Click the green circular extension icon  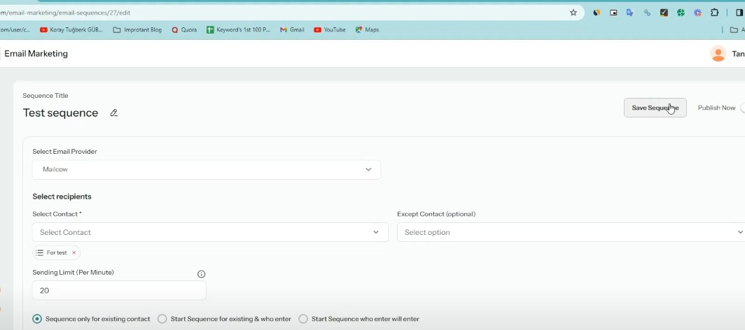[x=681, y=13]
